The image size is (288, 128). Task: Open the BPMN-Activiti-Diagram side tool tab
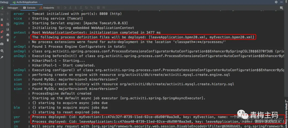286,114
